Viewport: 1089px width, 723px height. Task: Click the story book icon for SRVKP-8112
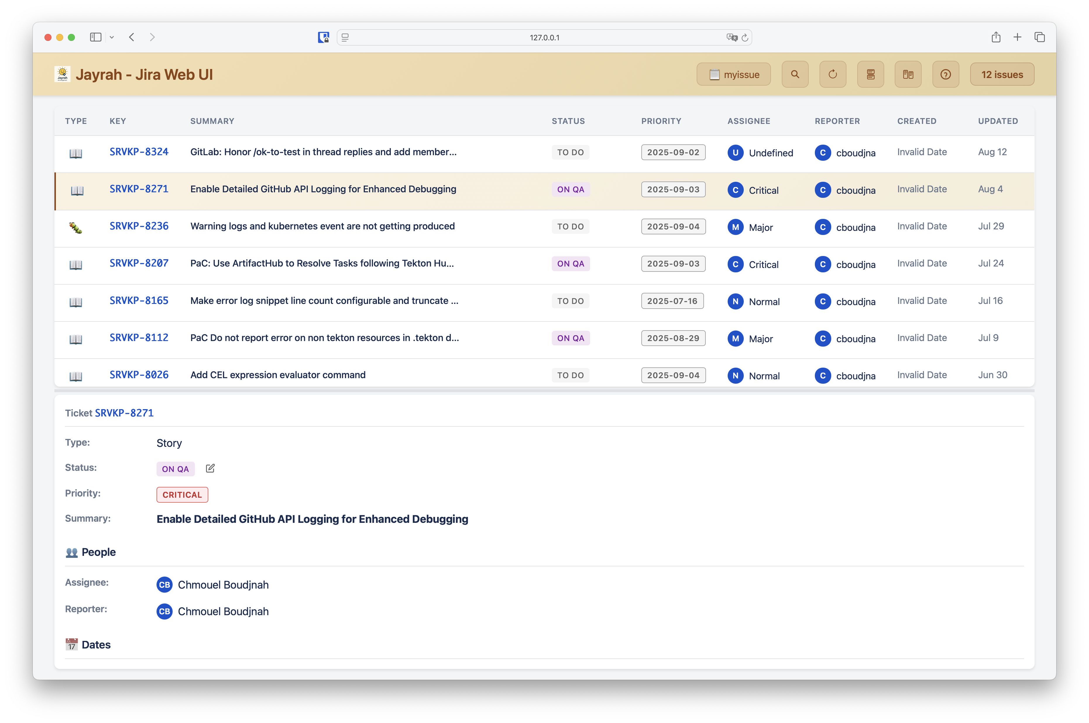(76, 339)
